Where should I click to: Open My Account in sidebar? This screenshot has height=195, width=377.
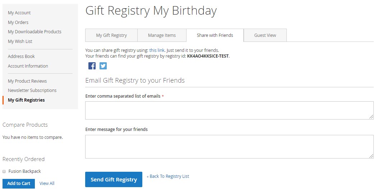coord(19,13)
